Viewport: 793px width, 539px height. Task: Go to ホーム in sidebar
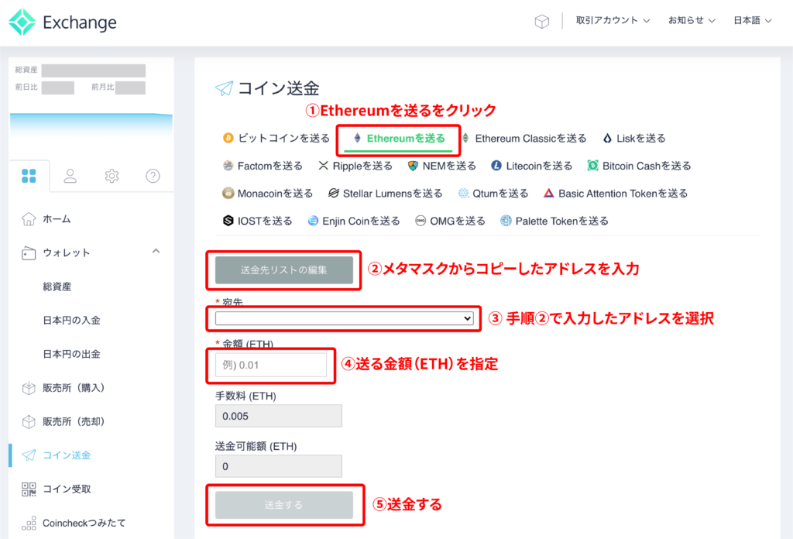click(x=57, y=219)
